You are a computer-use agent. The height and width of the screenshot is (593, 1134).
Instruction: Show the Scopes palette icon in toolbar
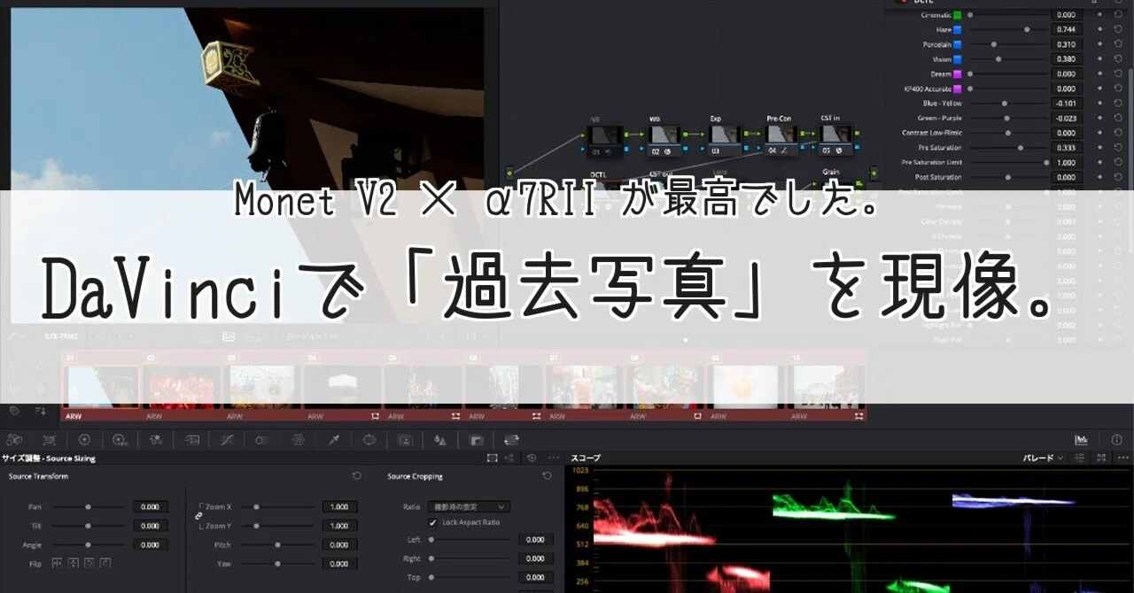[x=1082, y=439]
